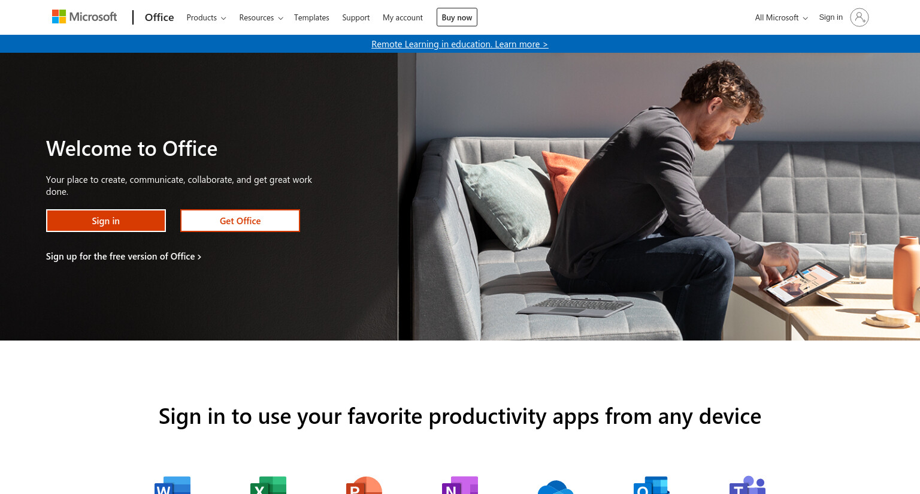Open the Outlook app icon

tap(652, 485)
